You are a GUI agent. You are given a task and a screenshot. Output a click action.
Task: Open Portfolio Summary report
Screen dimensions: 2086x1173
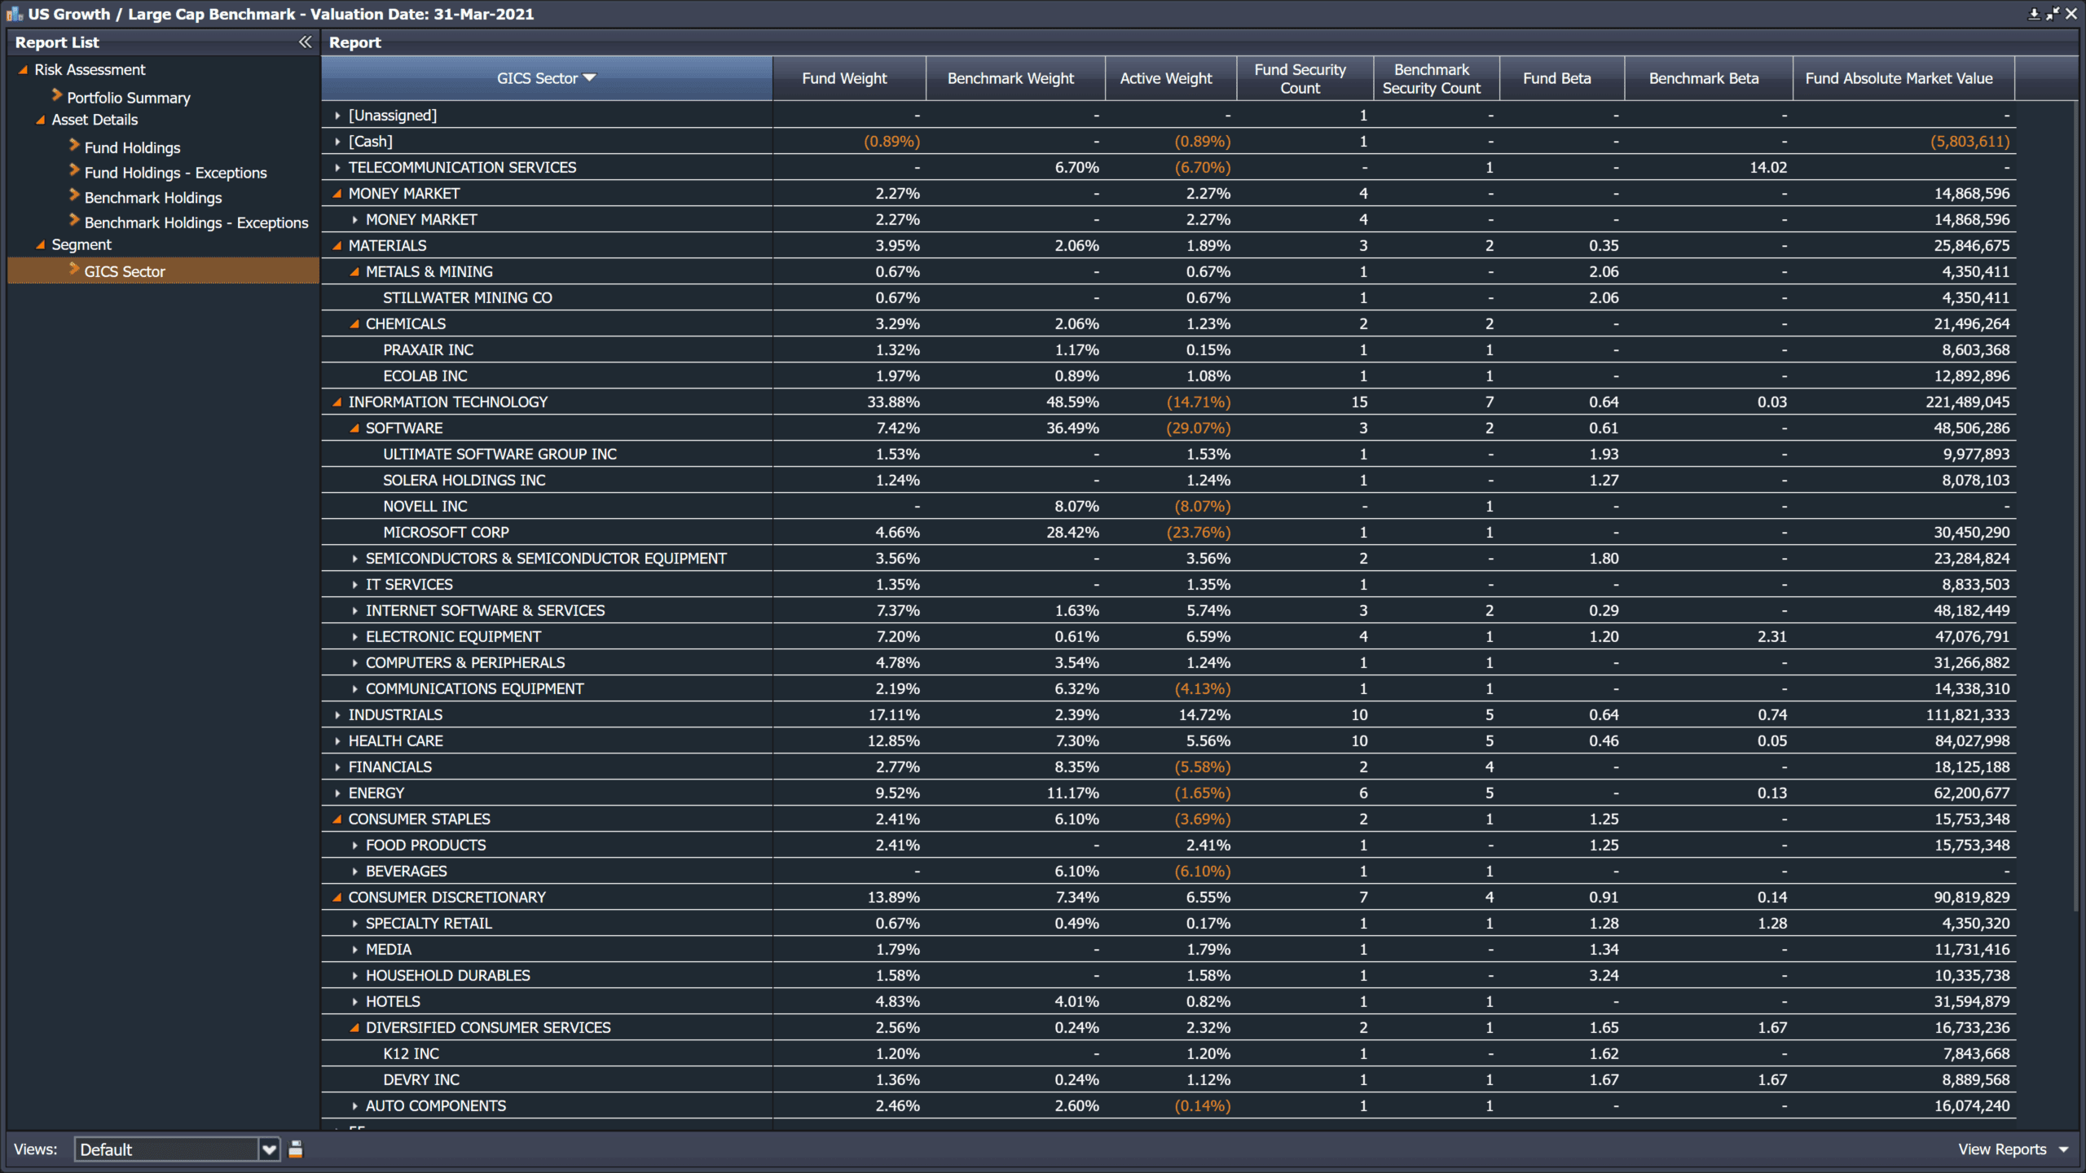tap(129, 98)
